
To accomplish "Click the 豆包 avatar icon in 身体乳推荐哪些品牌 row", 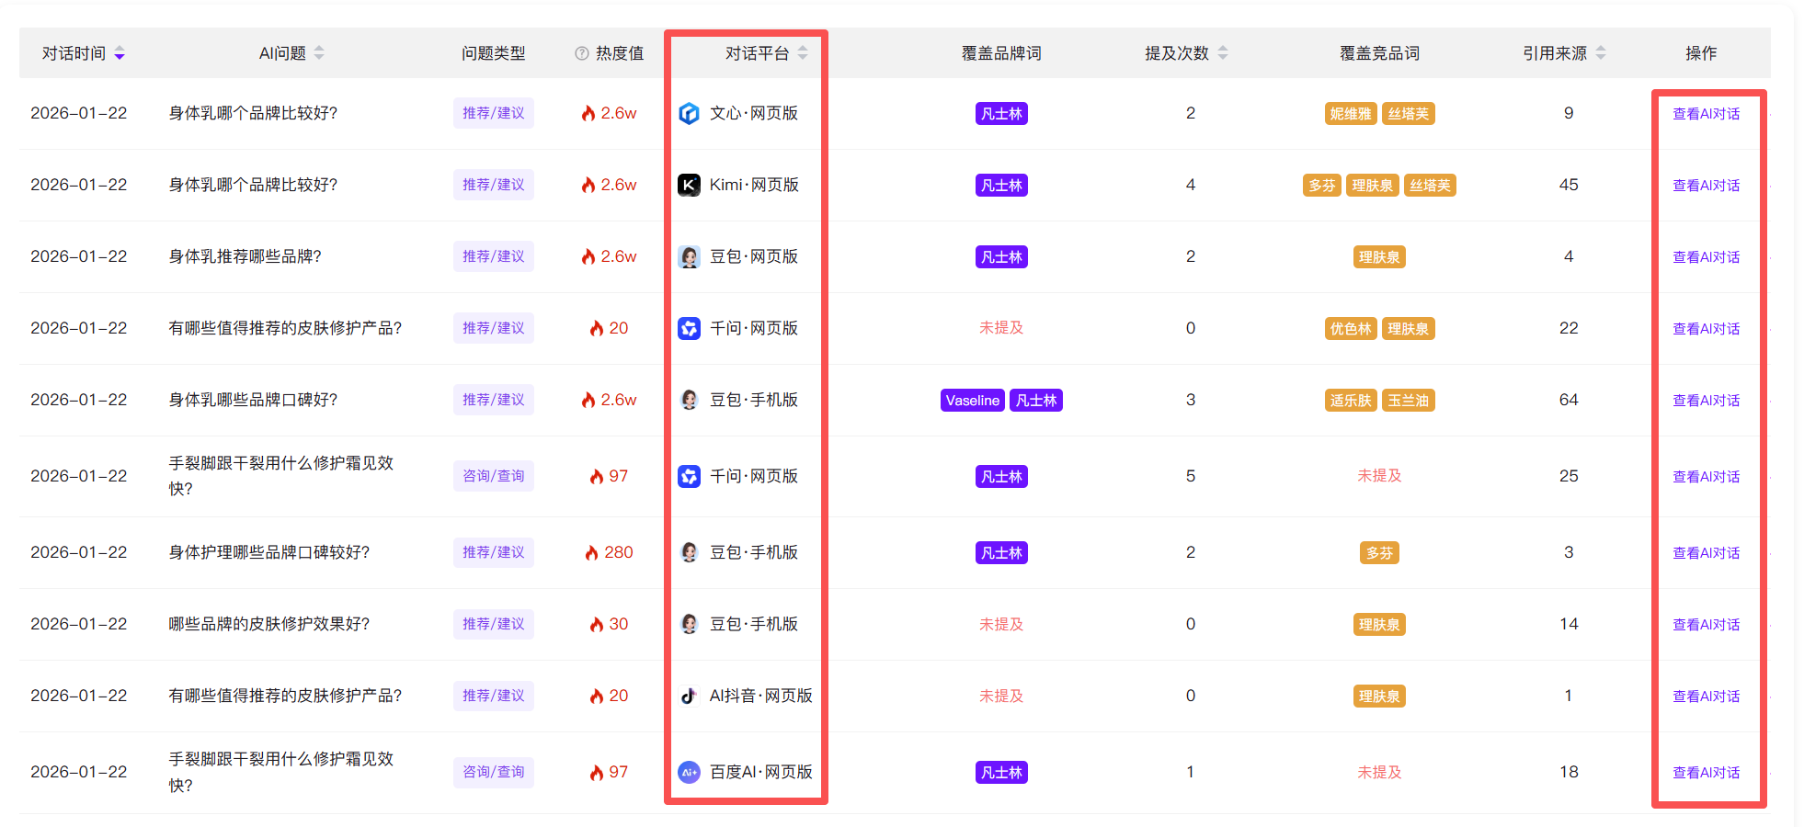I will coord(689,256).
